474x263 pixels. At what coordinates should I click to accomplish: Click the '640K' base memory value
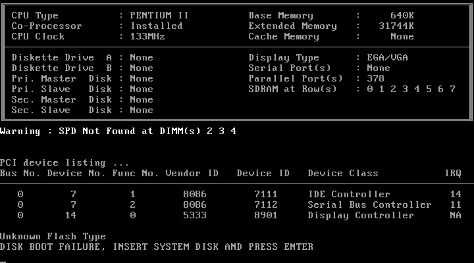click(x=402, y=15)
